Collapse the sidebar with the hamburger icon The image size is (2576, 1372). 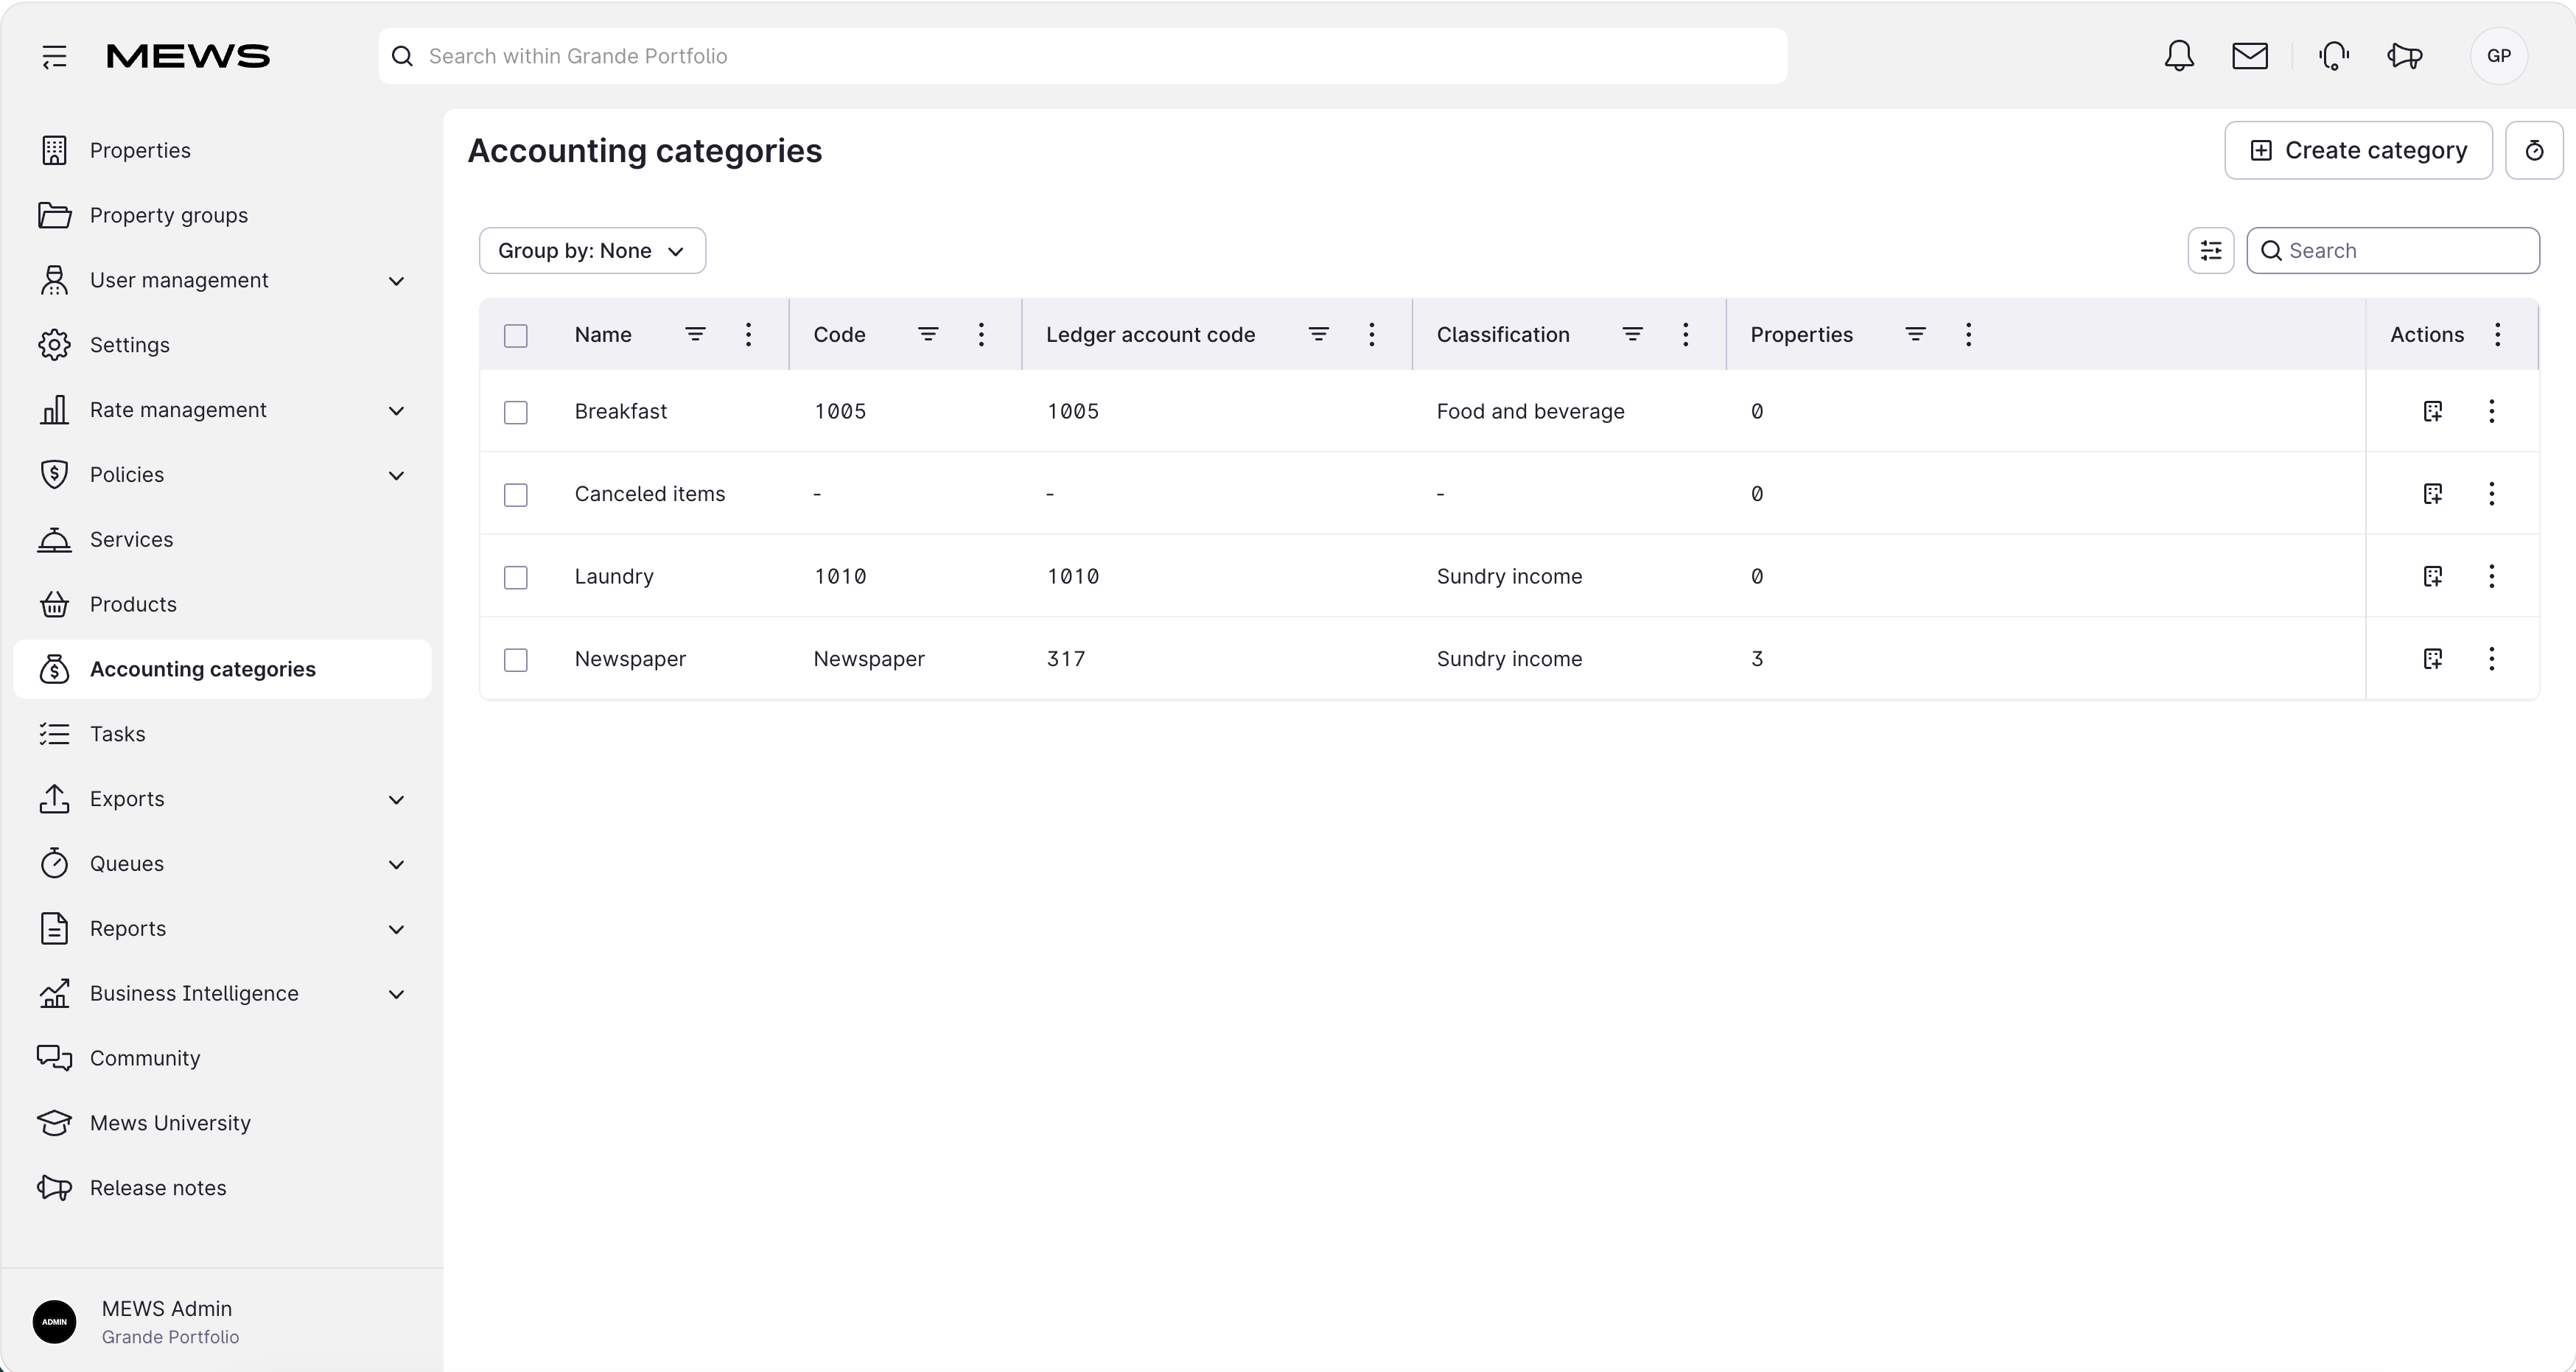55,57
